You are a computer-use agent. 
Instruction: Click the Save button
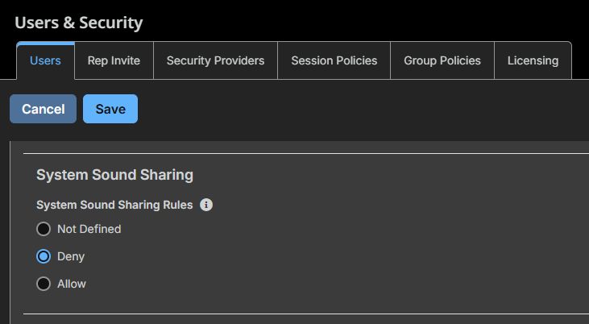(110, 109)
